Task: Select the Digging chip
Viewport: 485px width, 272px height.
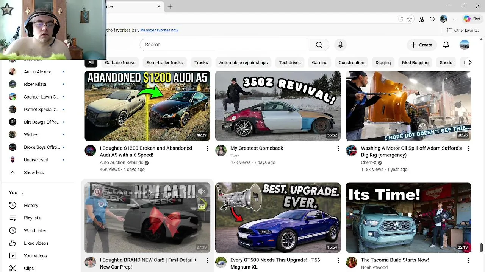Action: [383, 63]
